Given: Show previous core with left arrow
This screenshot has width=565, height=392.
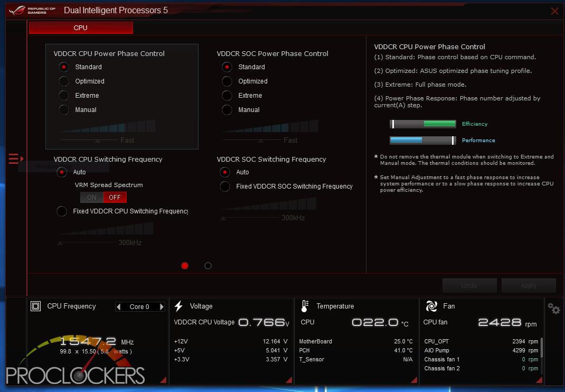Looking at the screenshot, I should [x=119, y=307].
